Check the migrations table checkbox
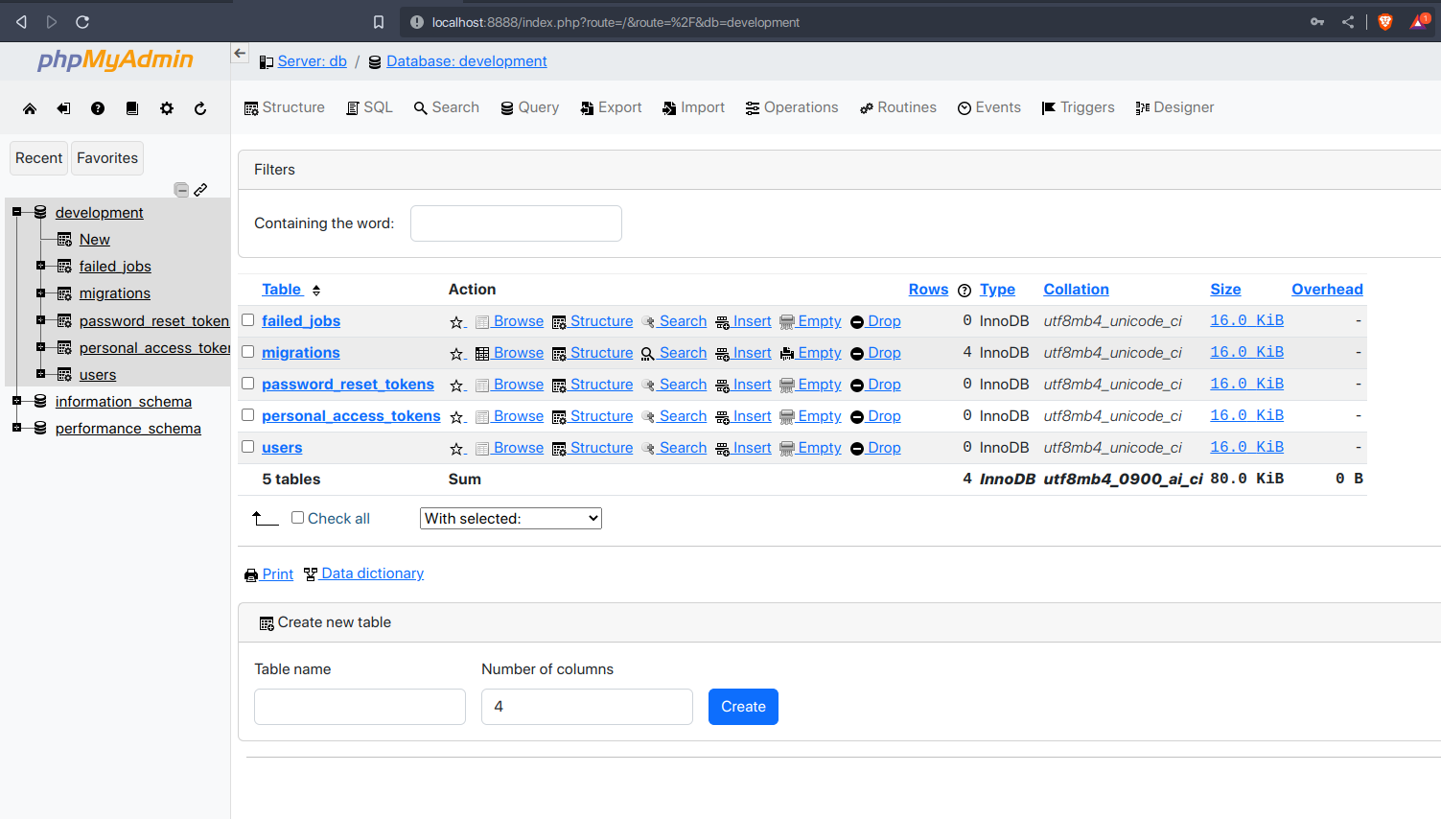The height and width of the screenshot is (819, 1441). 247,352
